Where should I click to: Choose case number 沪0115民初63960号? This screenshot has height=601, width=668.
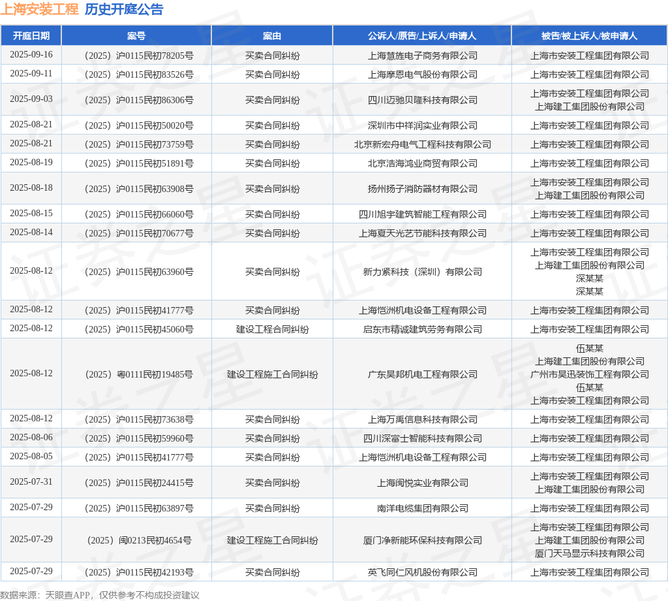[x=139, y=272]
